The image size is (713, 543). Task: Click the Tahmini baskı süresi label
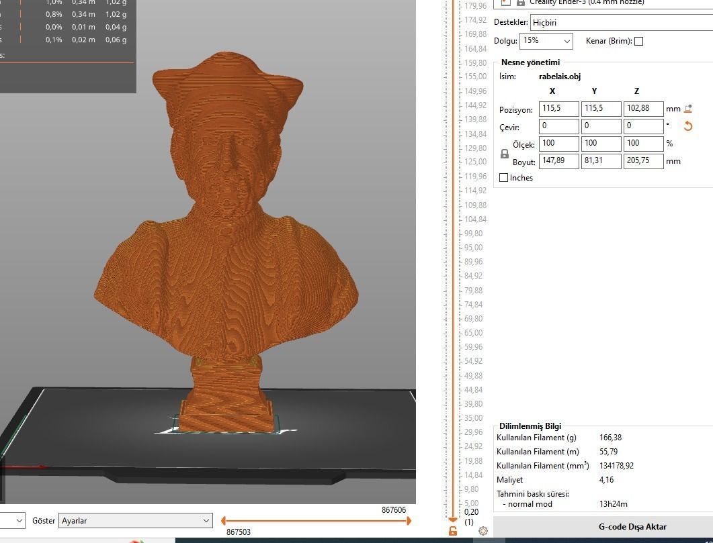click(x=532, y=494)
